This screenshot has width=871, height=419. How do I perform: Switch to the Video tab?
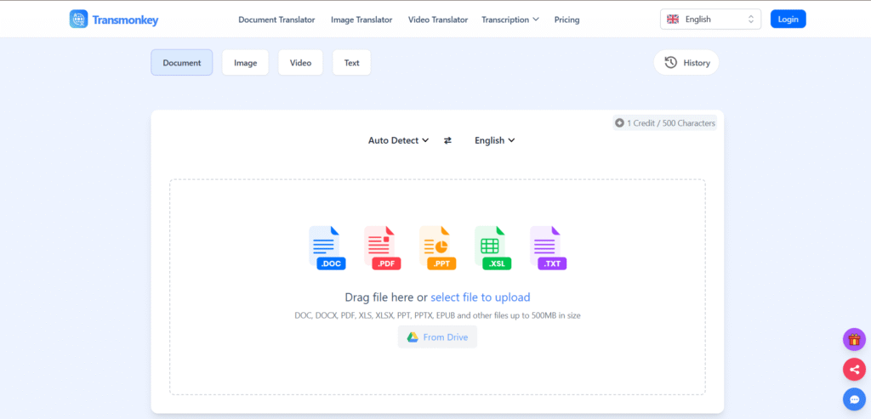point(300,63)
